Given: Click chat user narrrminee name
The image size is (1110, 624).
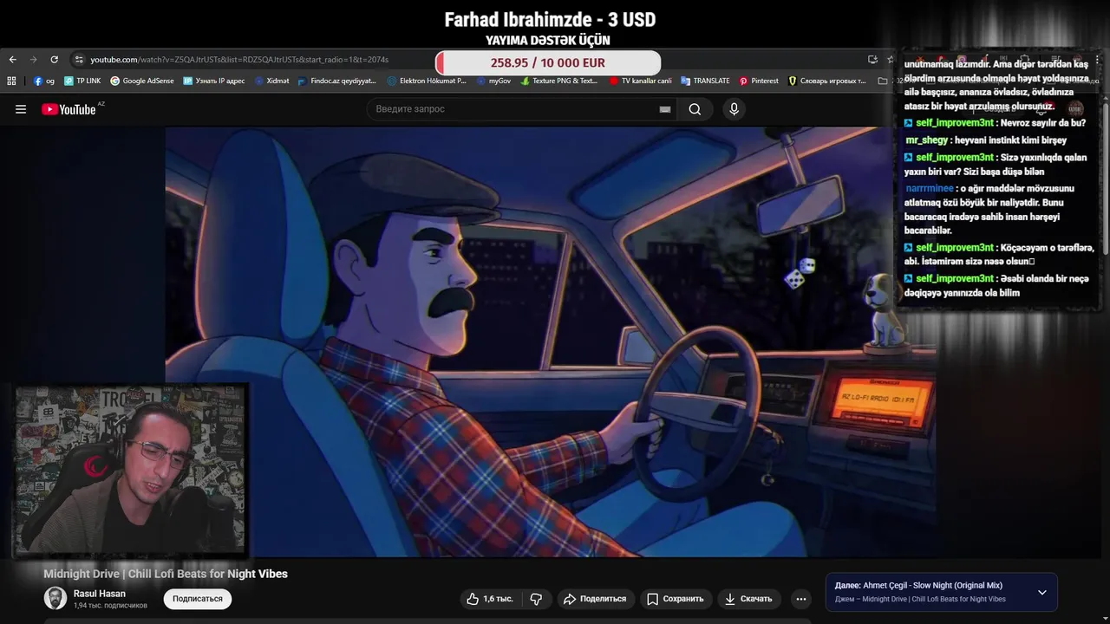Looking at the screenshot, I should click(x=930, y=188).
